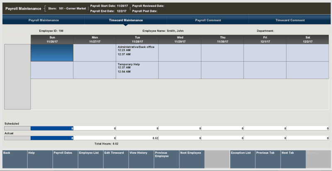Click the Department label
Viewport: 332px width, 171px height.
click(265, 31)
